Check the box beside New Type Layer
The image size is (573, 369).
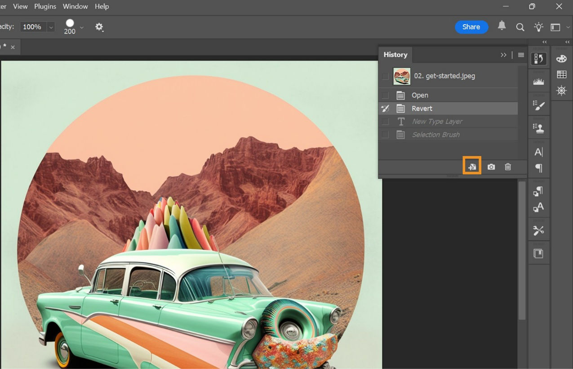385,121
